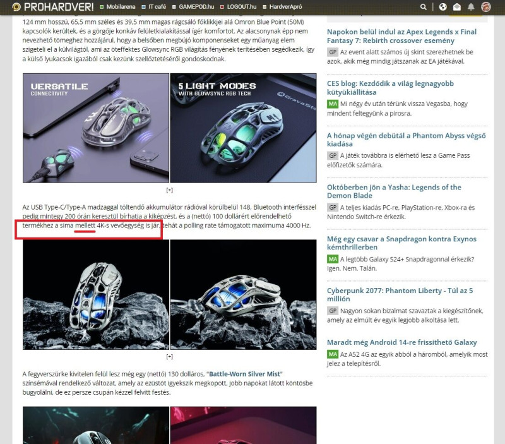
Task: Enlarge the Versatile Connectivity mouse image
Action: [x=96, y=128]
